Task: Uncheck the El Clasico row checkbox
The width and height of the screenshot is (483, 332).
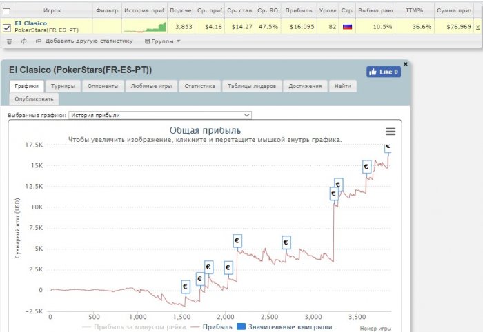Action: pyautogui.click(x=6, y=28)
